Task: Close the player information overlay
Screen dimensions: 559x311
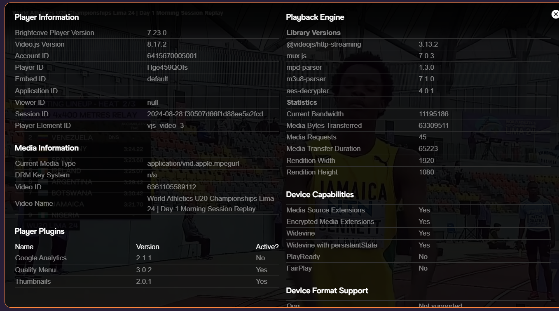Action: coord(555,14)
